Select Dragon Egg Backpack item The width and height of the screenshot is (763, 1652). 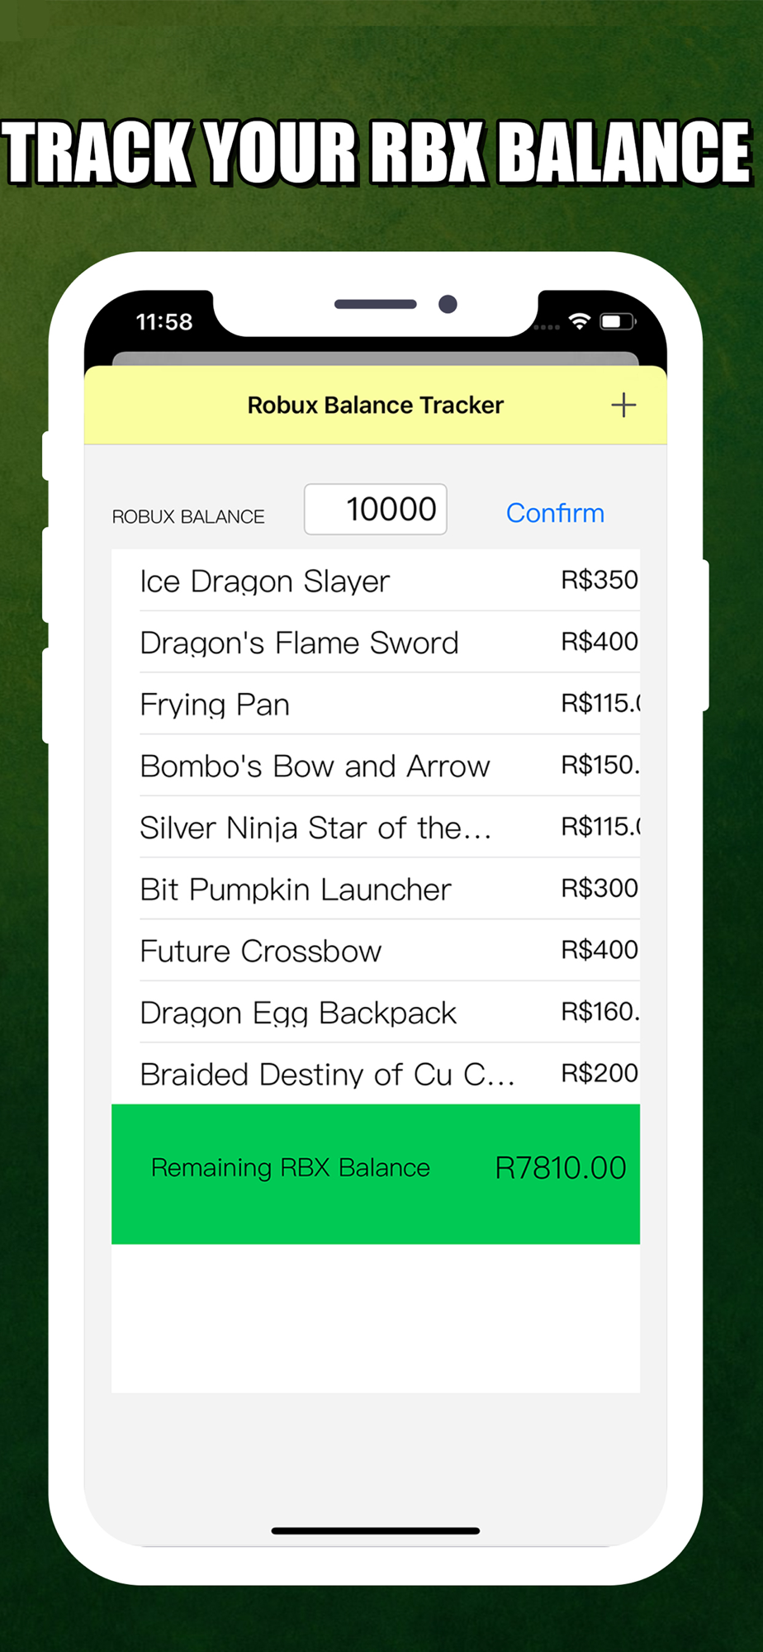coord(376,1012)
